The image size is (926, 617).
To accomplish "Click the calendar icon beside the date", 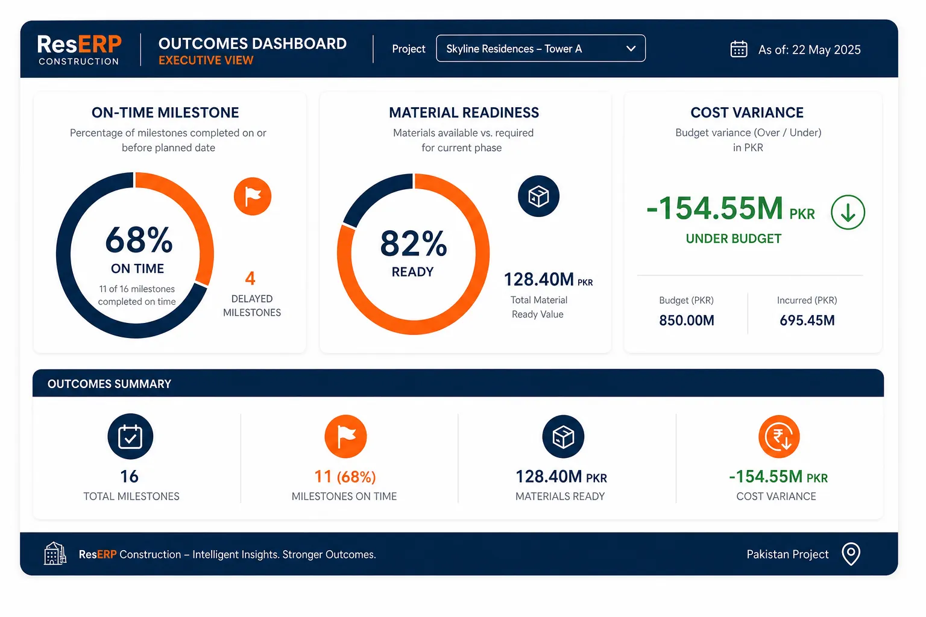I will pos(739,49).
